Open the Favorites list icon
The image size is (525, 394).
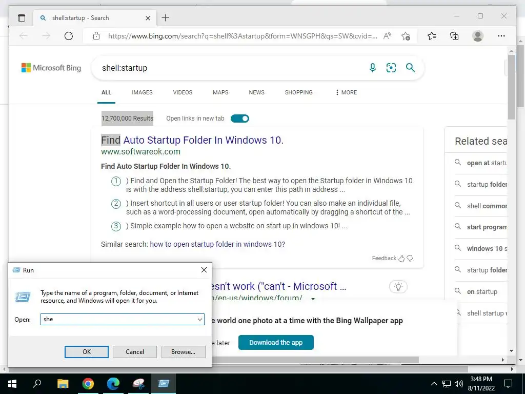tap(432, 36)
